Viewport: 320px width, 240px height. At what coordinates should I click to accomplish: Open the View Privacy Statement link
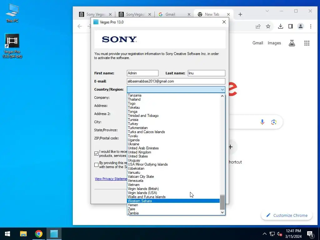point(111,179)
